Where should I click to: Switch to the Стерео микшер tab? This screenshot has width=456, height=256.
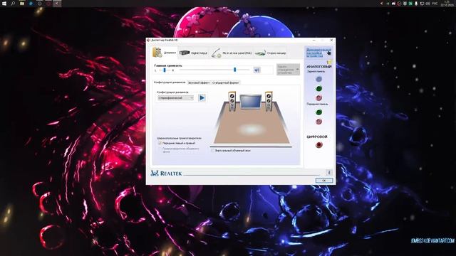[x=271, y=53]
